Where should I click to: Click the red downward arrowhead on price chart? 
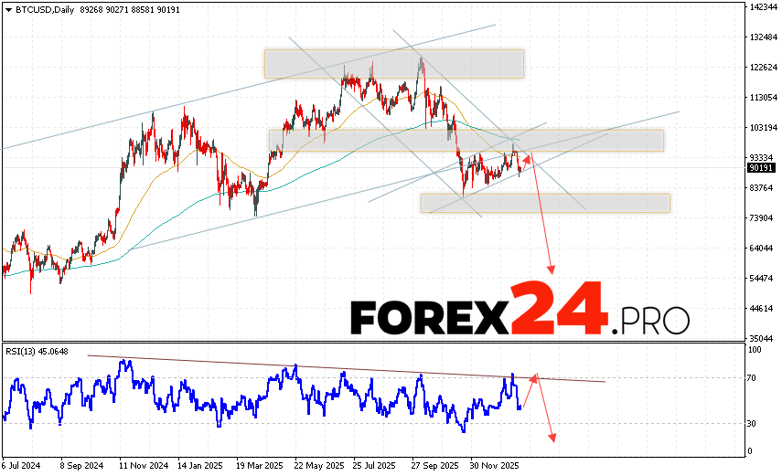click(552, 270)
